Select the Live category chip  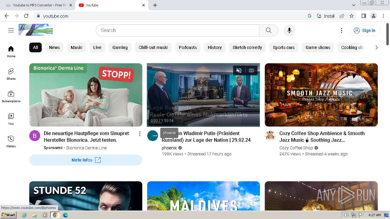coord(97,47)
